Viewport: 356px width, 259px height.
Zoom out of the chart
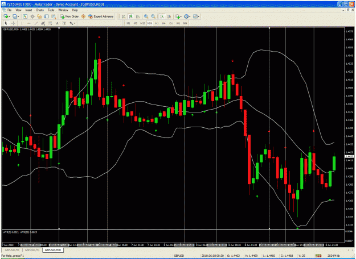(x=153, y=16)
